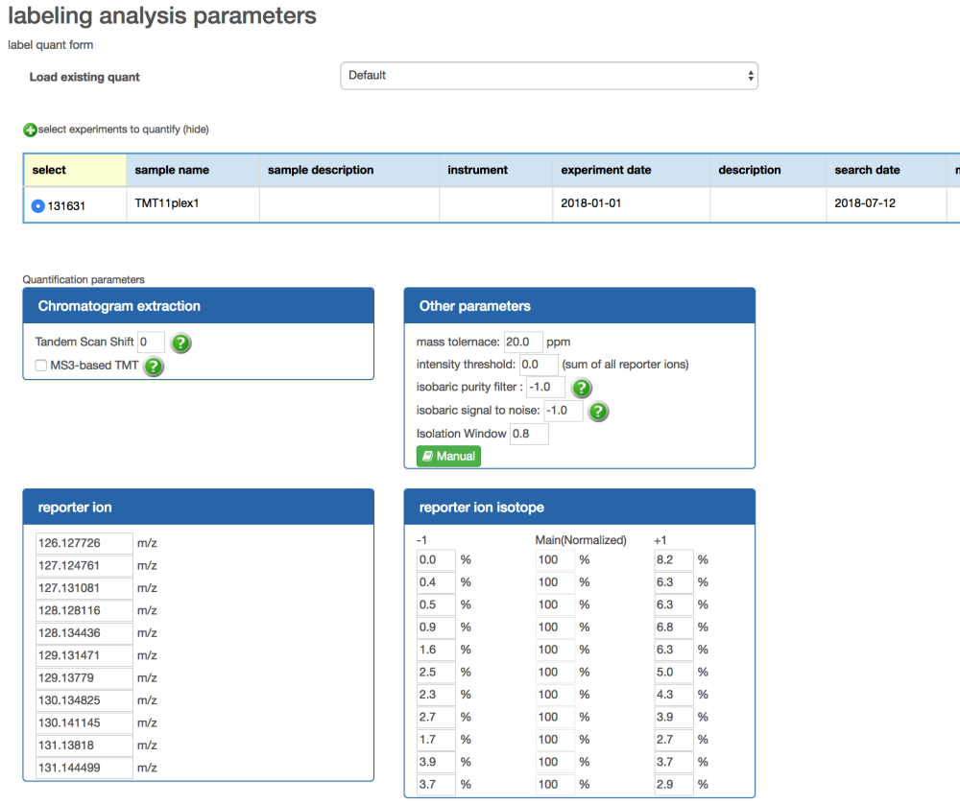The width and height of the screenshot is (960, 805).
Task: Edit the -1 isotope field showing 0.4
Action: 437,582
